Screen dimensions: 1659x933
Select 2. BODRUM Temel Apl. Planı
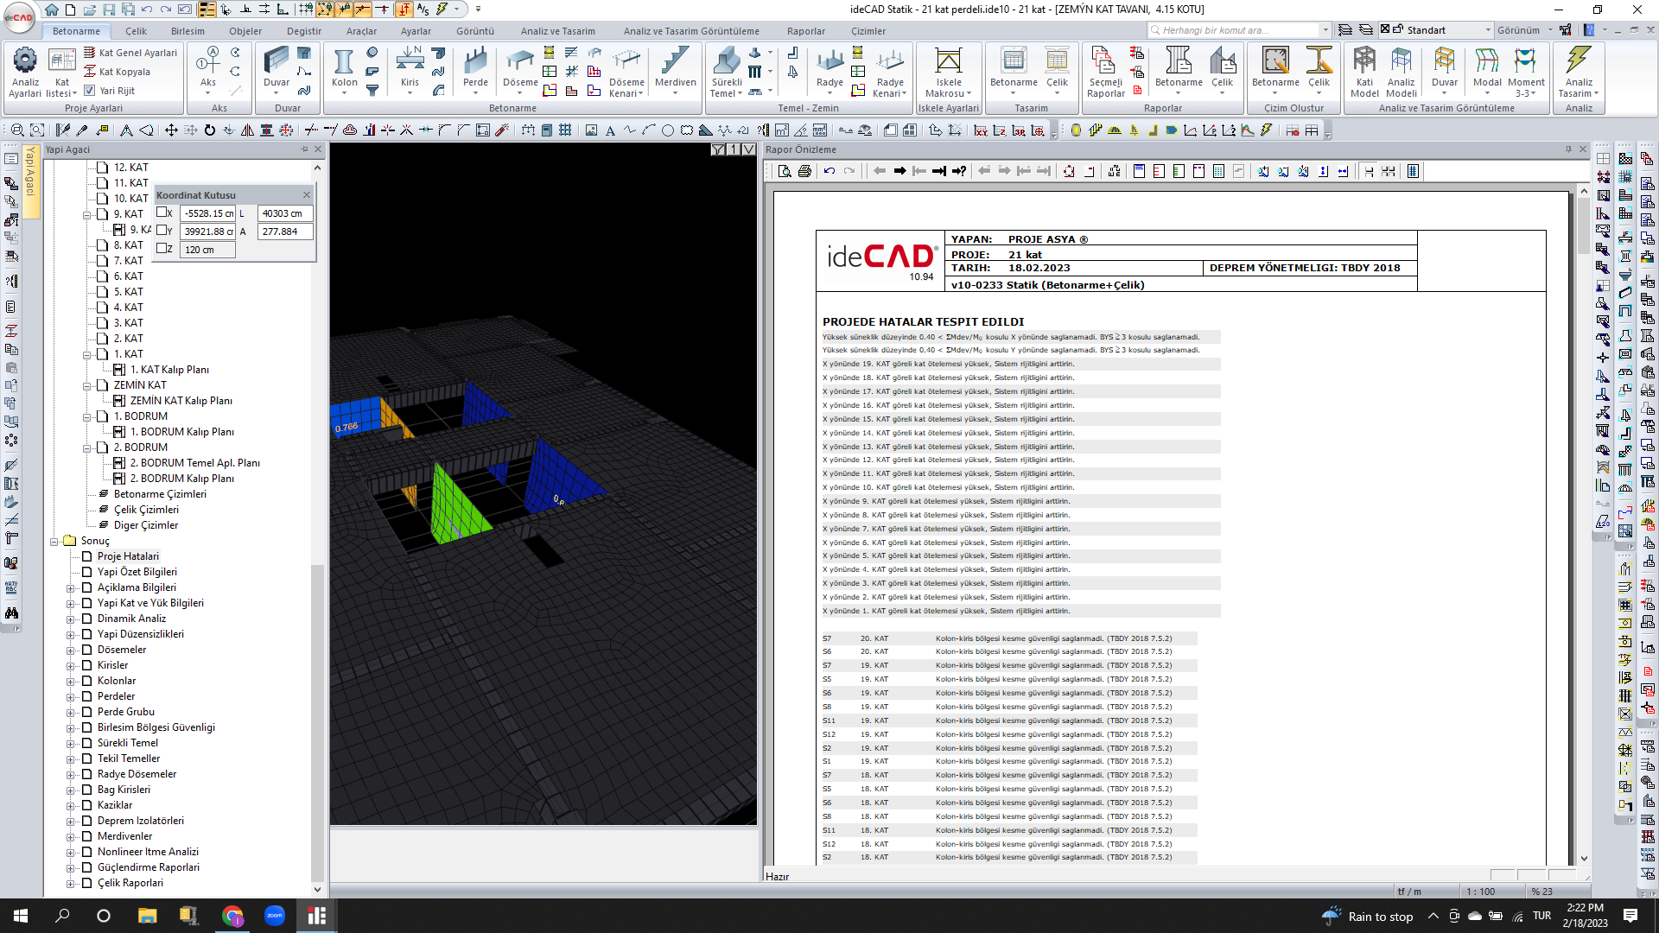click(194, 463)
